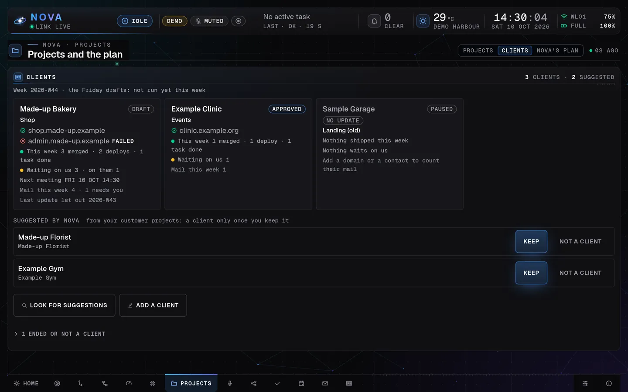Mark Example Gym as not a client
Screen dimensions: 628x392
(x=580, y=273)
